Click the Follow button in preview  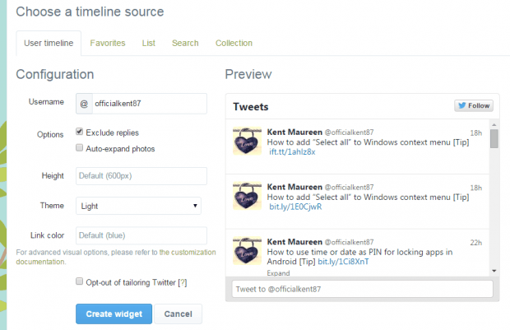click(474, 106)
